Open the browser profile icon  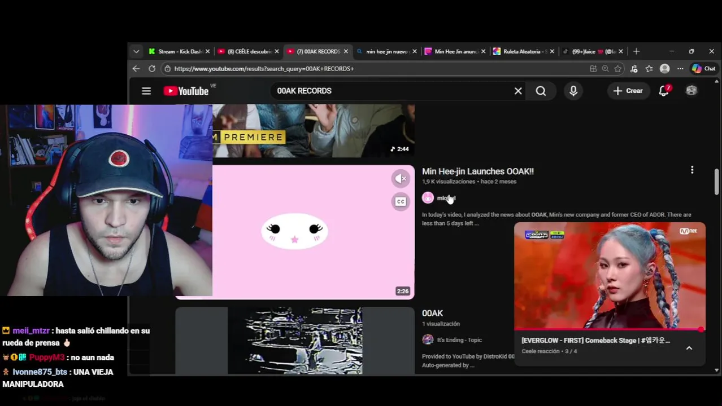pos(665,68)
